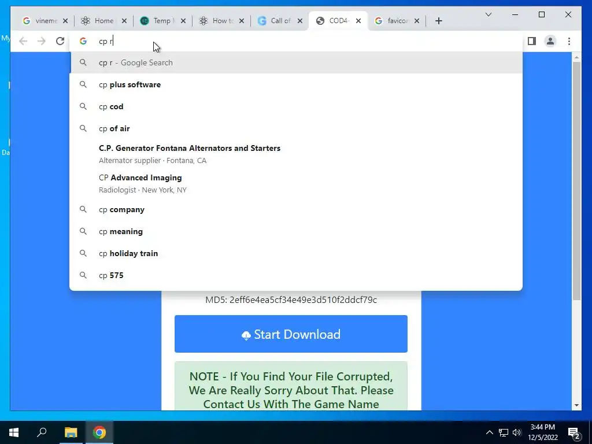Click the MD5 hash text
Viewport: 592px width, 444px height.
click(x=291, y=300)
